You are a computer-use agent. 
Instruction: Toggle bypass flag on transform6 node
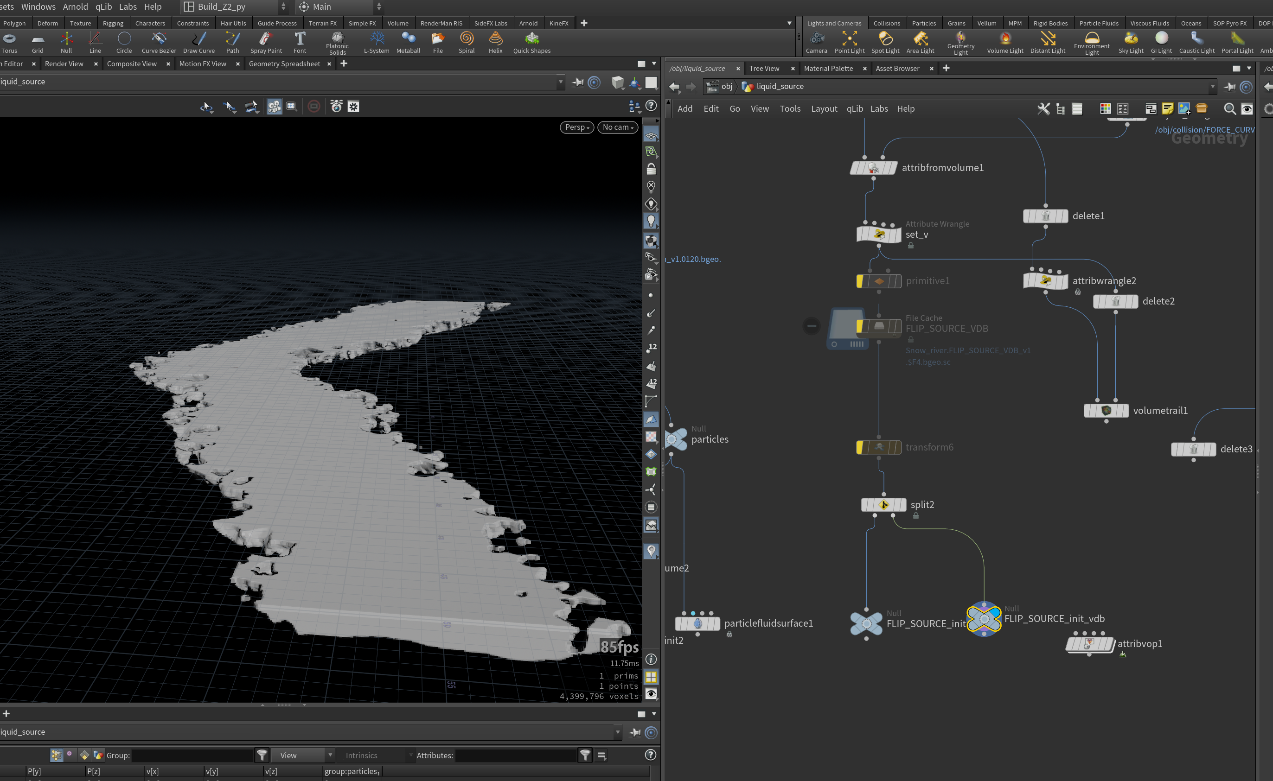[860, 447]
